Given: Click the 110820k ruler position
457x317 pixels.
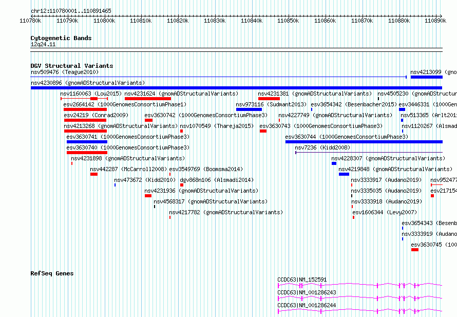Looking at the screenshot, I should [x=178, y=21].
